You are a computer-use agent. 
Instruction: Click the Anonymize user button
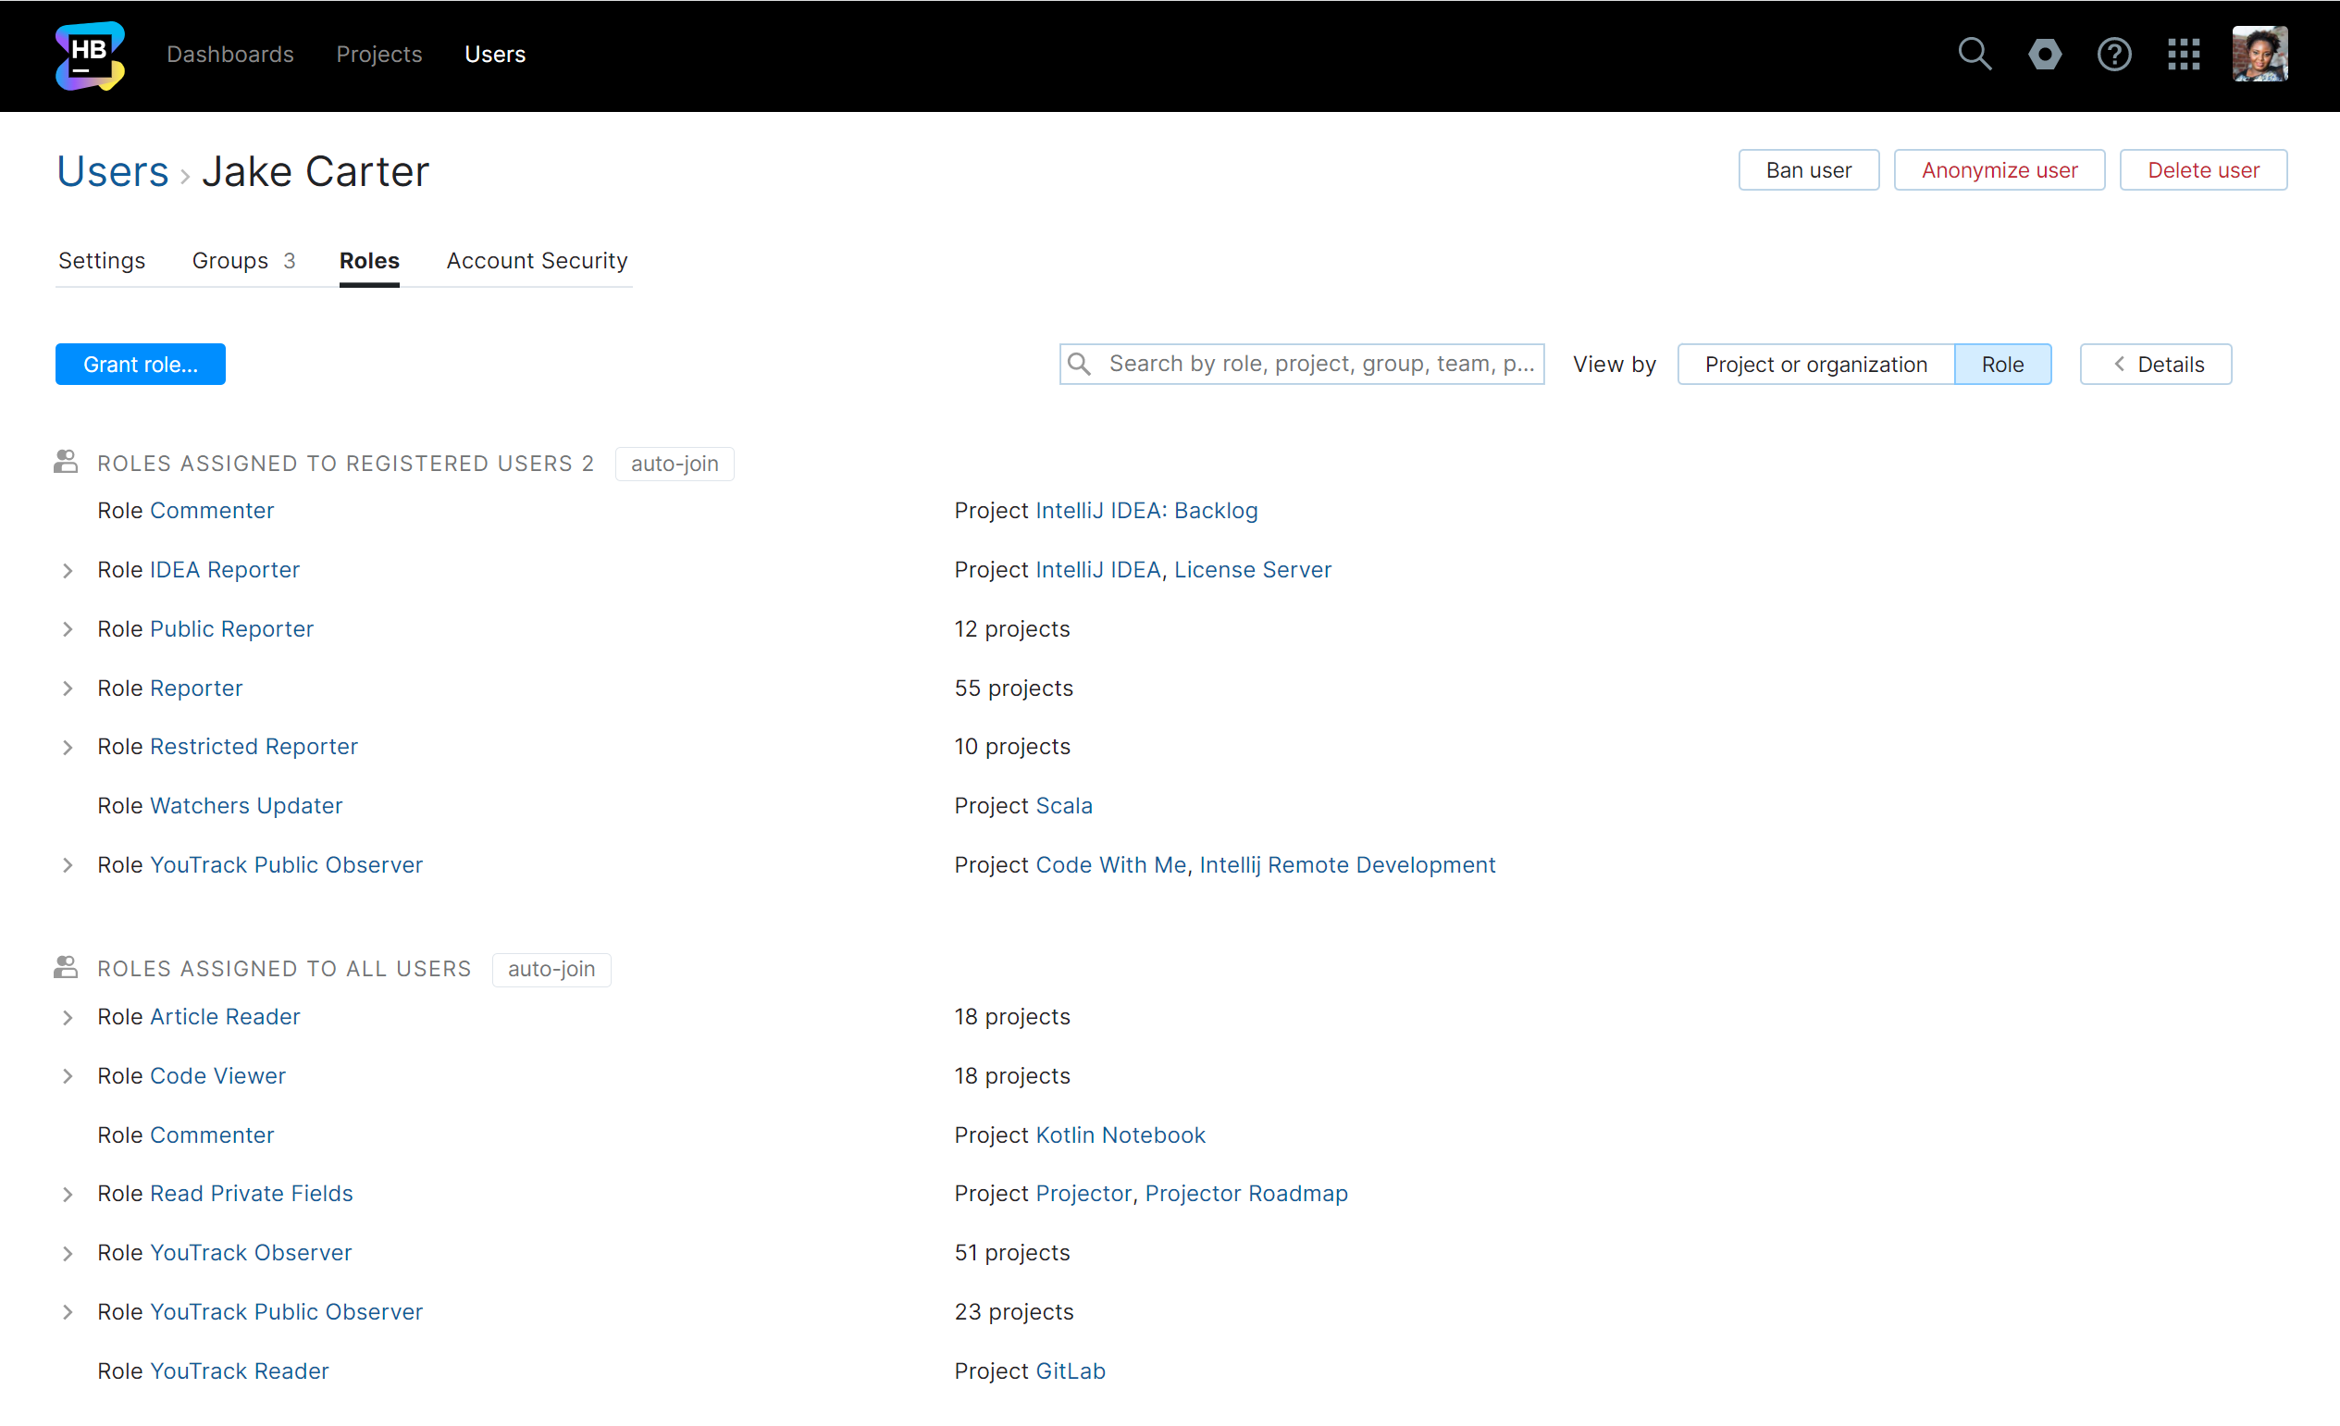1999,170
